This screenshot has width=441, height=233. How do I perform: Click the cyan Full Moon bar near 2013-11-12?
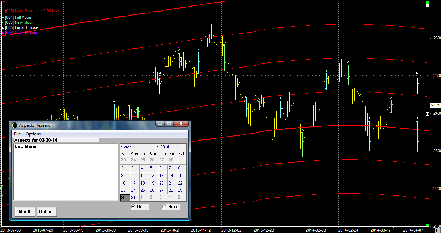(198, 62)
